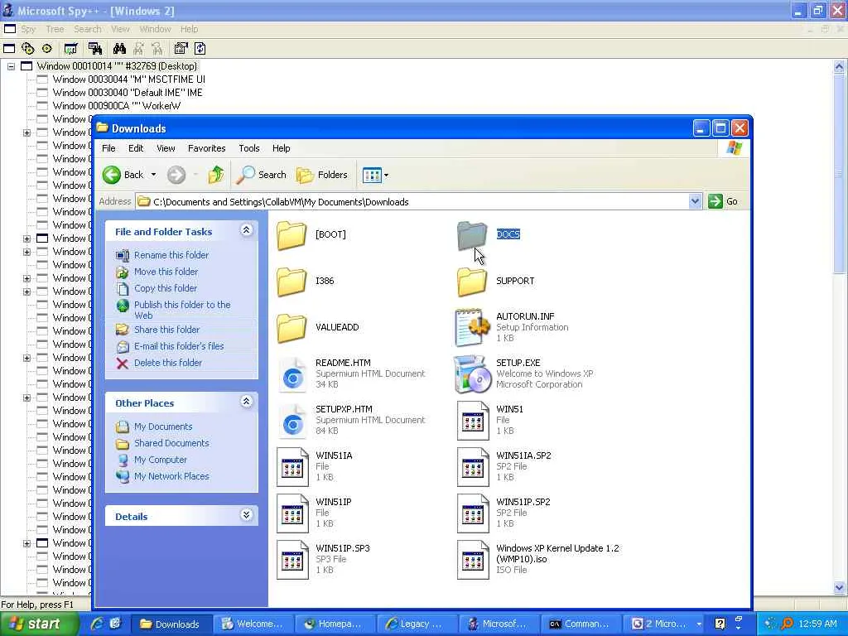
Task: Select README.HTM Supermium document icon
Action: [292, 377]
